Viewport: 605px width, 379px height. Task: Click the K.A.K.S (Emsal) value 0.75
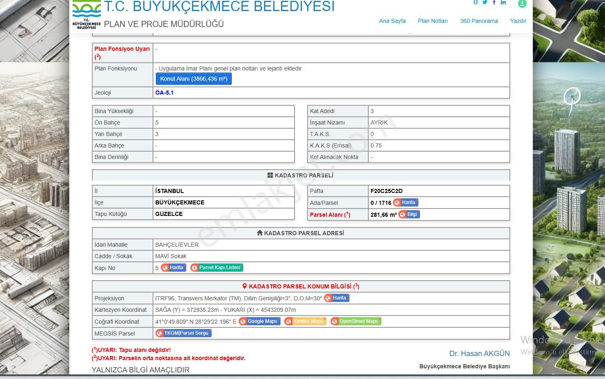click(376, 145)
